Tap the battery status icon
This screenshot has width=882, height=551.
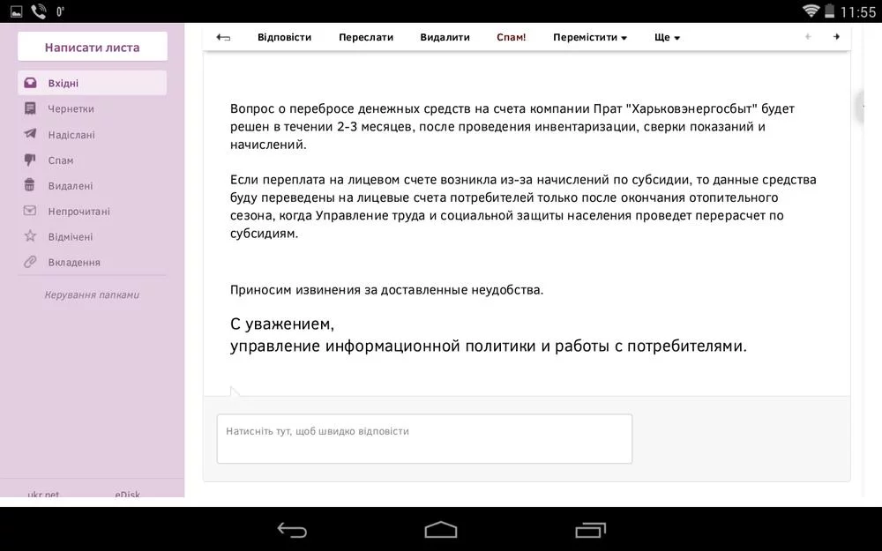[x=829, y=11]
